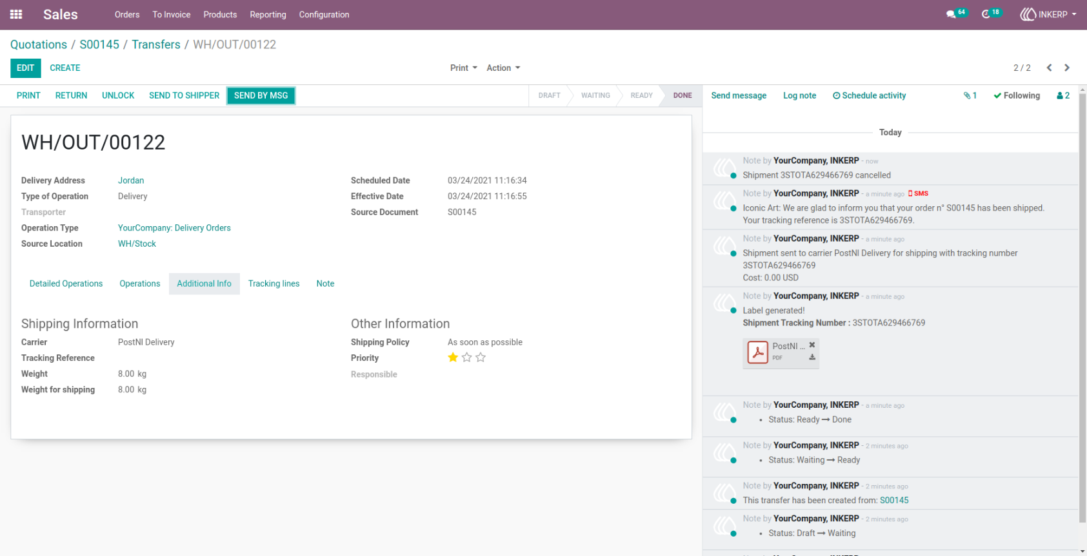
Task: Switch to the Detailed Operations tab
Action: click(66, 283)
